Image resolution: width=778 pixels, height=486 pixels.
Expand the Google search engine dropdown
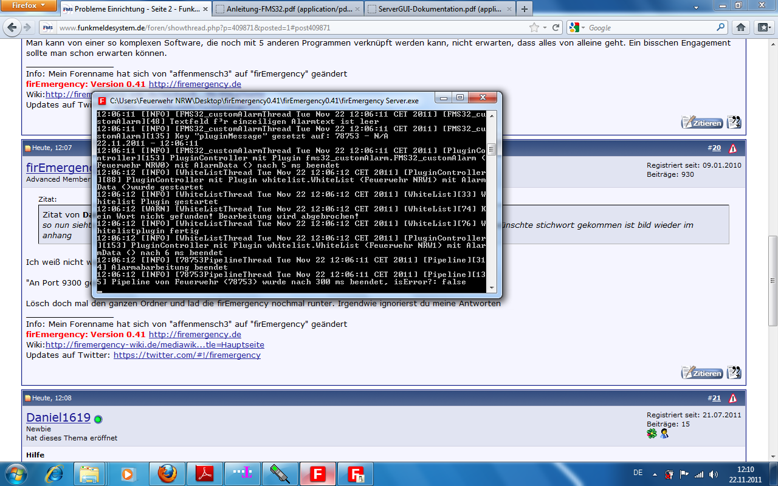click(577, 28)
